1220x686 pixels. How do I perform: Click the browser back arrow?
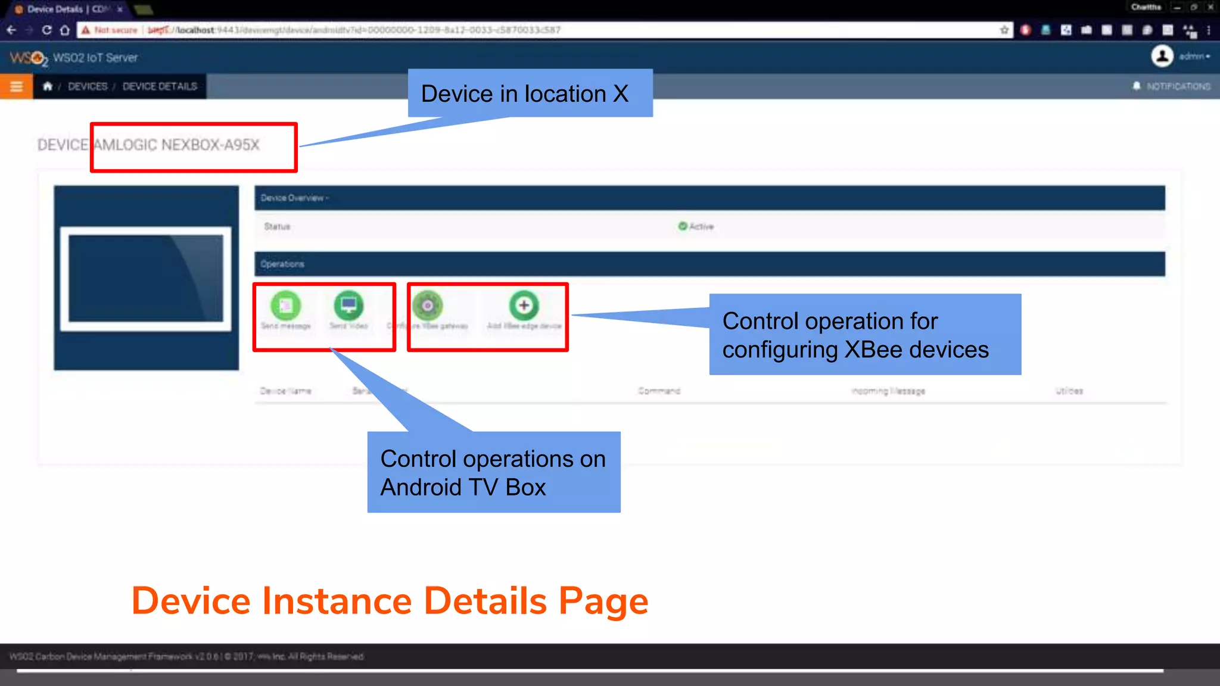11,30
